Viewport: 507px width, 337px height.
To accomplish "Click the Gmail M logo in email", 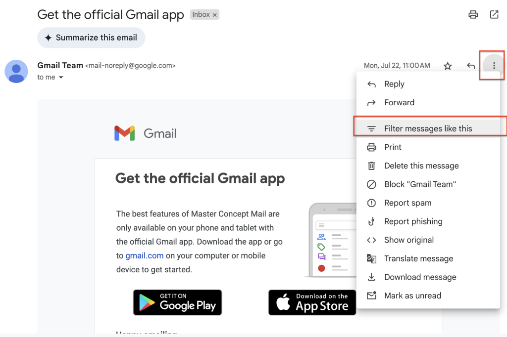I will tap(124, 133).
